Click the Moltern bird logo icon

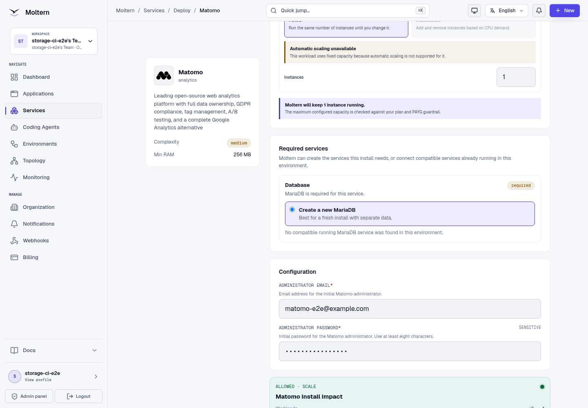[x=14, y=12]
